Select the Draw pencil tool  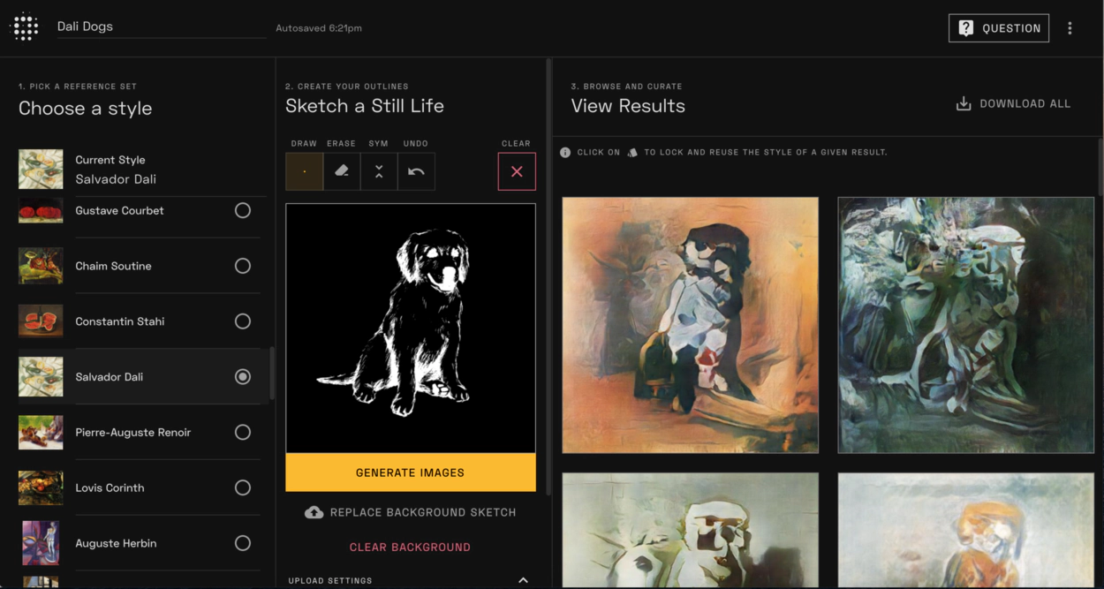coord(304,171)
